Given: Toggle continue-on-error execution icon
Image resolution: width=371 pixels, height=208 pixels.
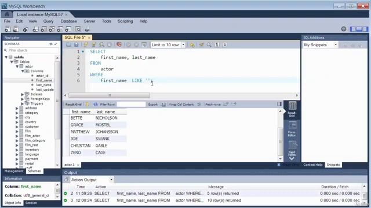Looking at the screenshot, I should tap(119, 45).
